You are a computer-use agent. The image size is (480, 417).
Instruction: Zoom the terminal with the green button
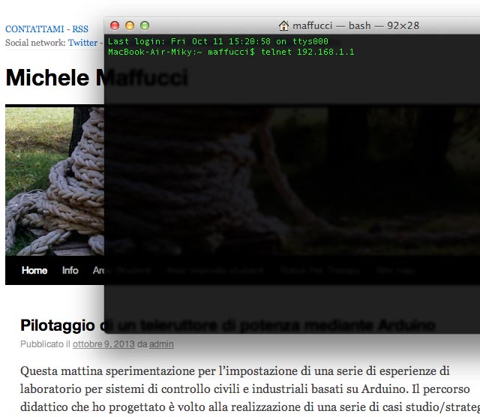point(145,25)
